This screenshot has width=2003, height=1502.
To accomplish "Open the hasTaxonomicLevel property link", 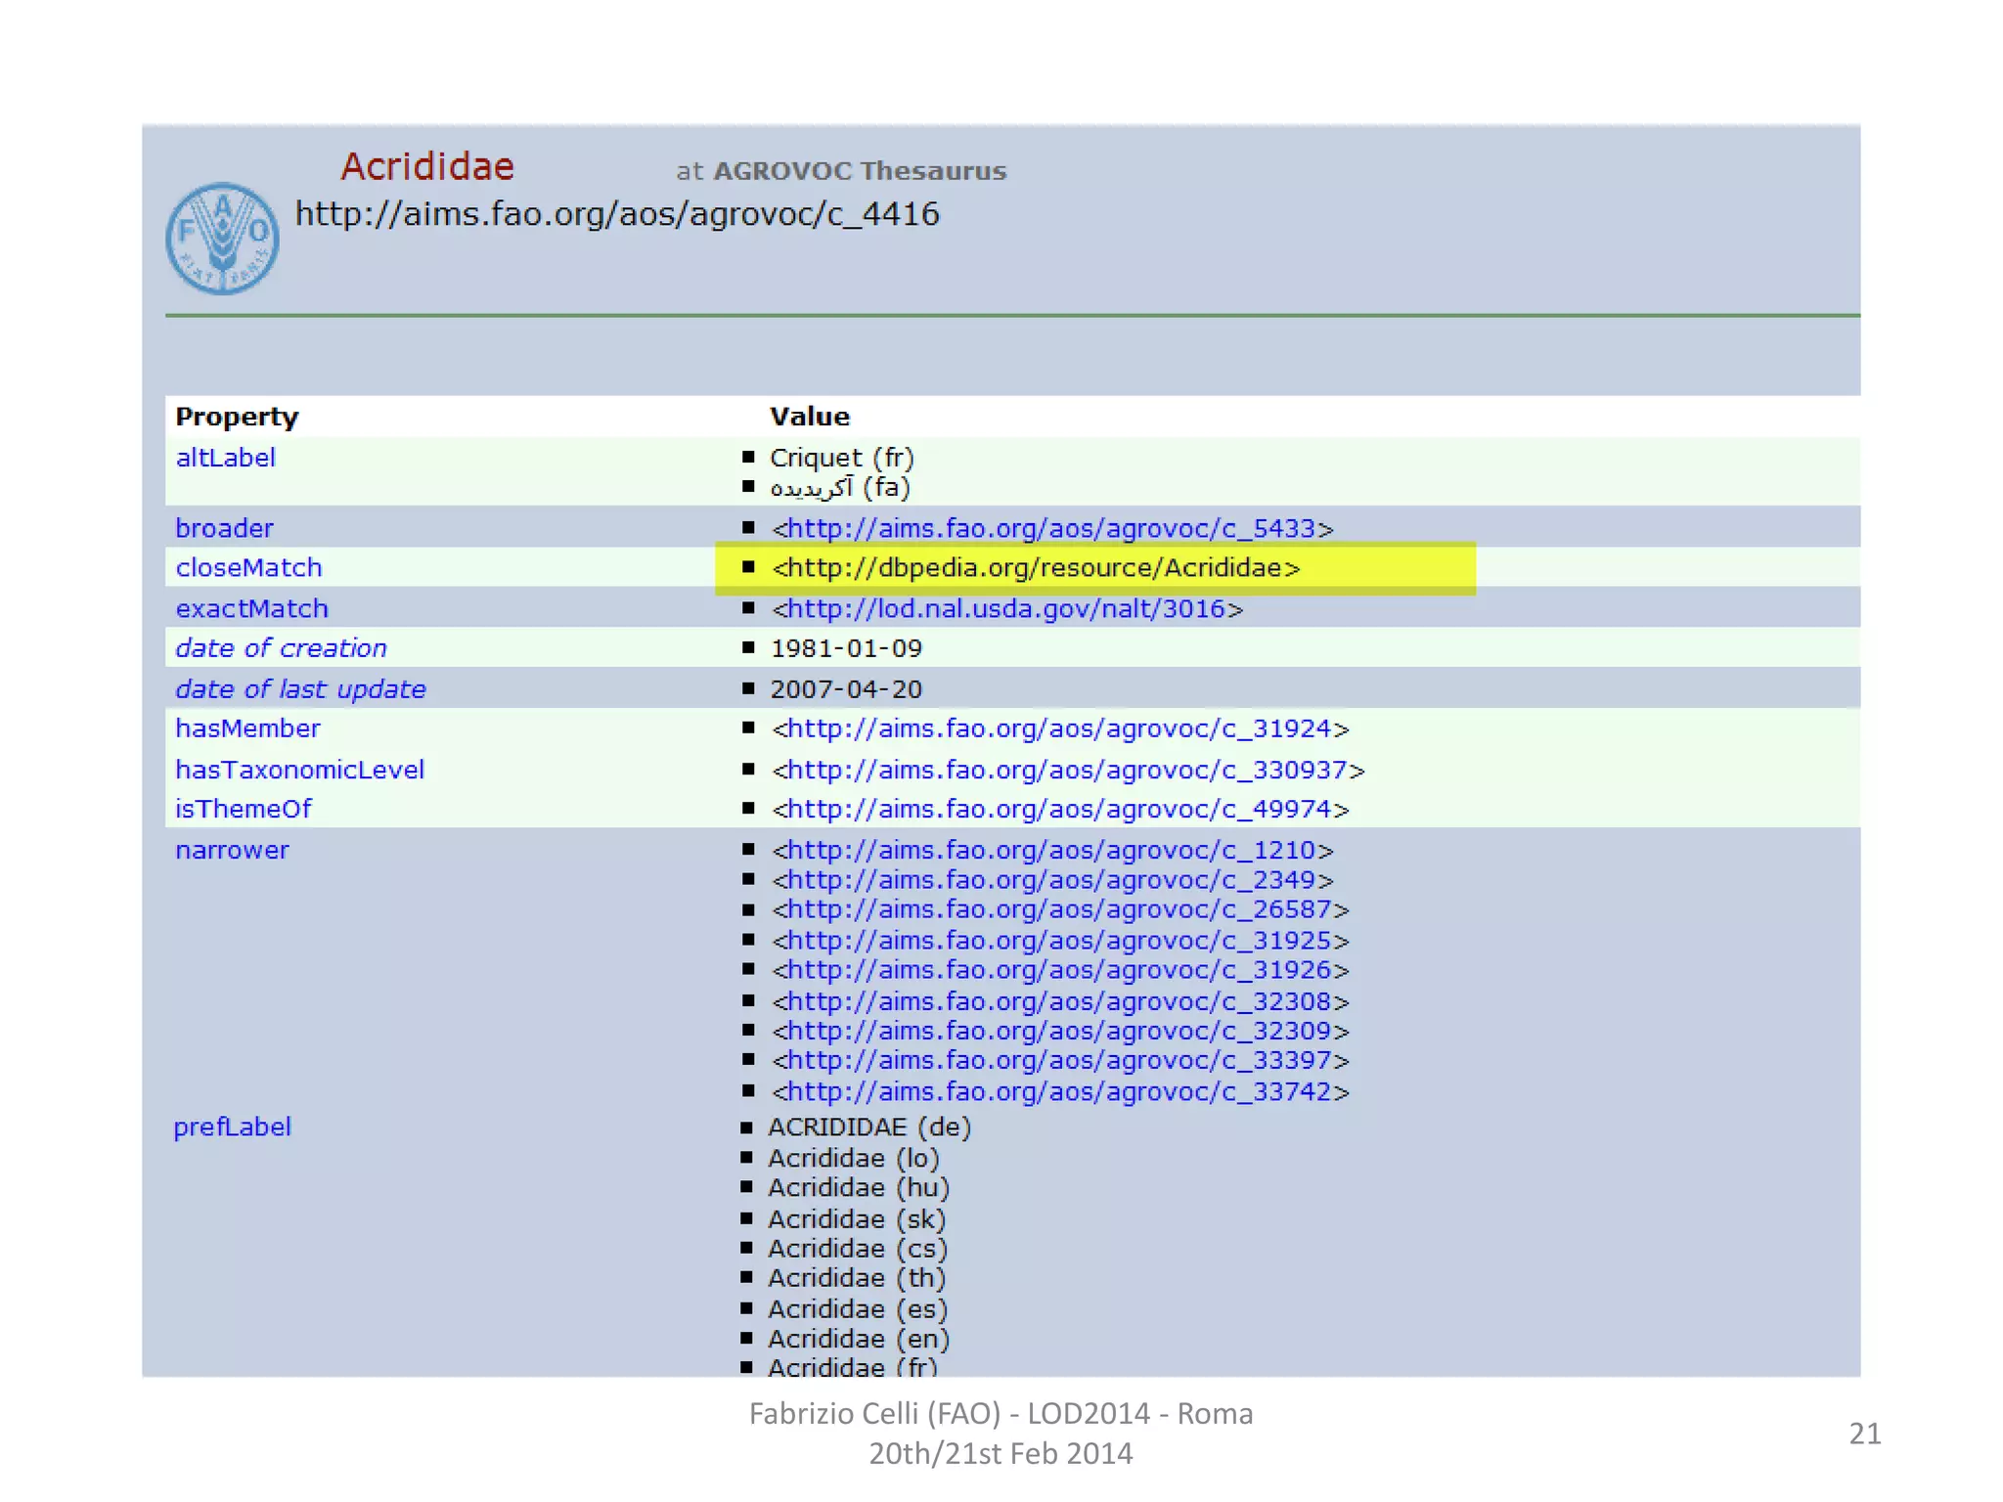I will [299, 770].
